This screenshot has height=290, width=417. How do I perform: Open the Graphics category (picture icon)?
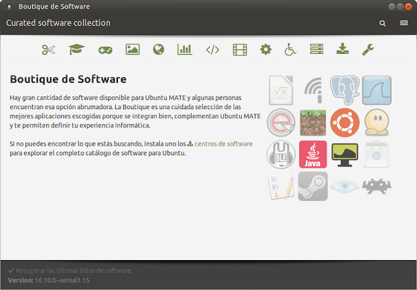(132, 49)
